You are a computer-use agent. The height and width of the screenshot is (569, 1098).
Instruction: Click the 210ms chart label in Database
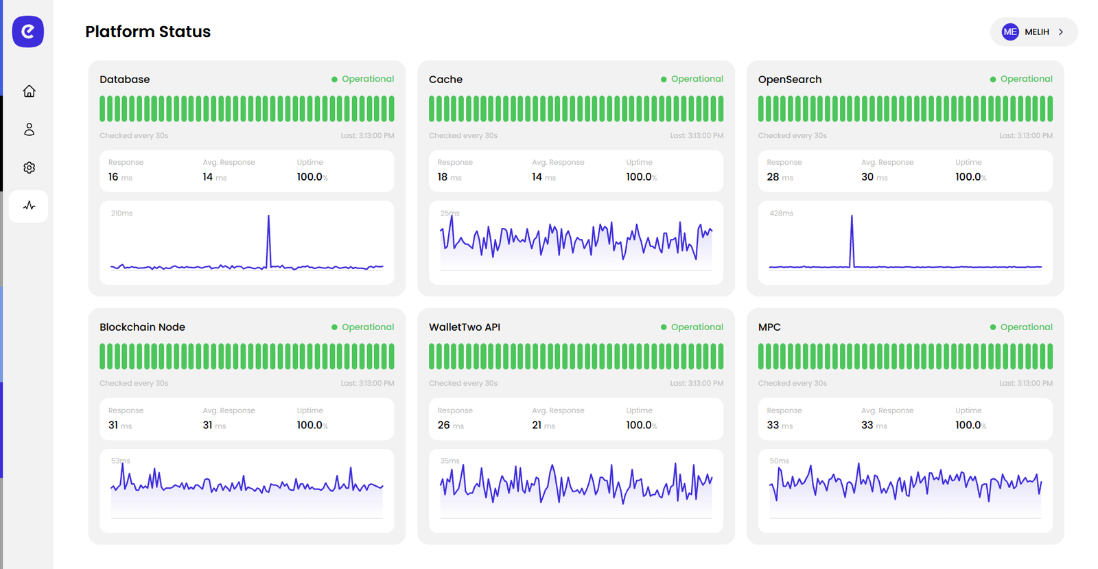pos(121,213)
